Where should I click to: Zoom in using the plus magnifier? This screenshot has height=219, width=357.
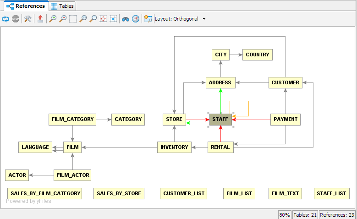53,19
